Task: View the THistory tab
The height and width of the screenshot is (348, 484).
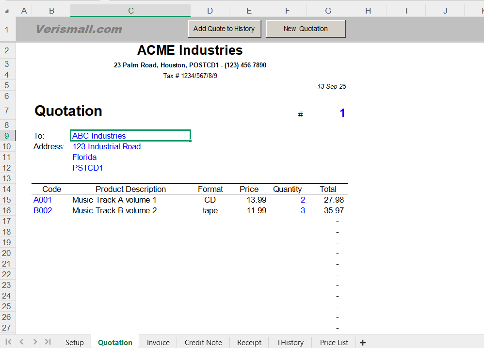Action: click(x=290, y=342)
